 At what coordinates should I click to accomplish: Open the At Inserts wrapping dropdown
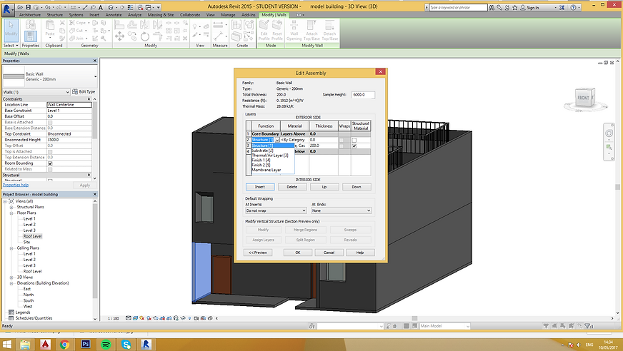coord(276,210)
